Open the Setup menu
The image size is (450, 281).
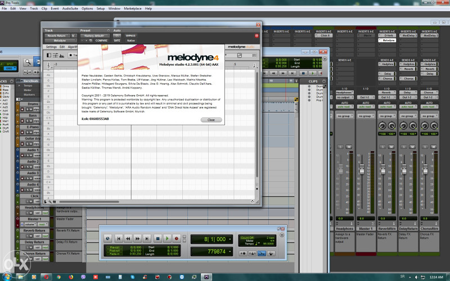pos(101,8)
